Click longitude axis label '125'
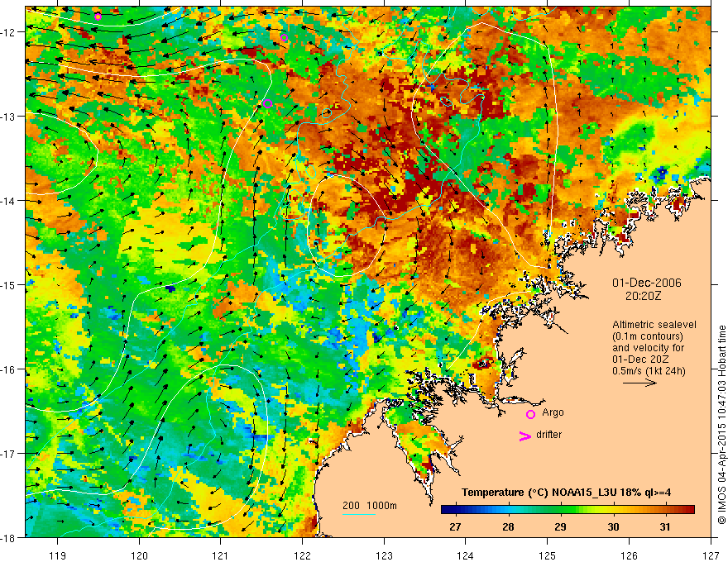This screenshot has height=562, width=728. [548, 555]
